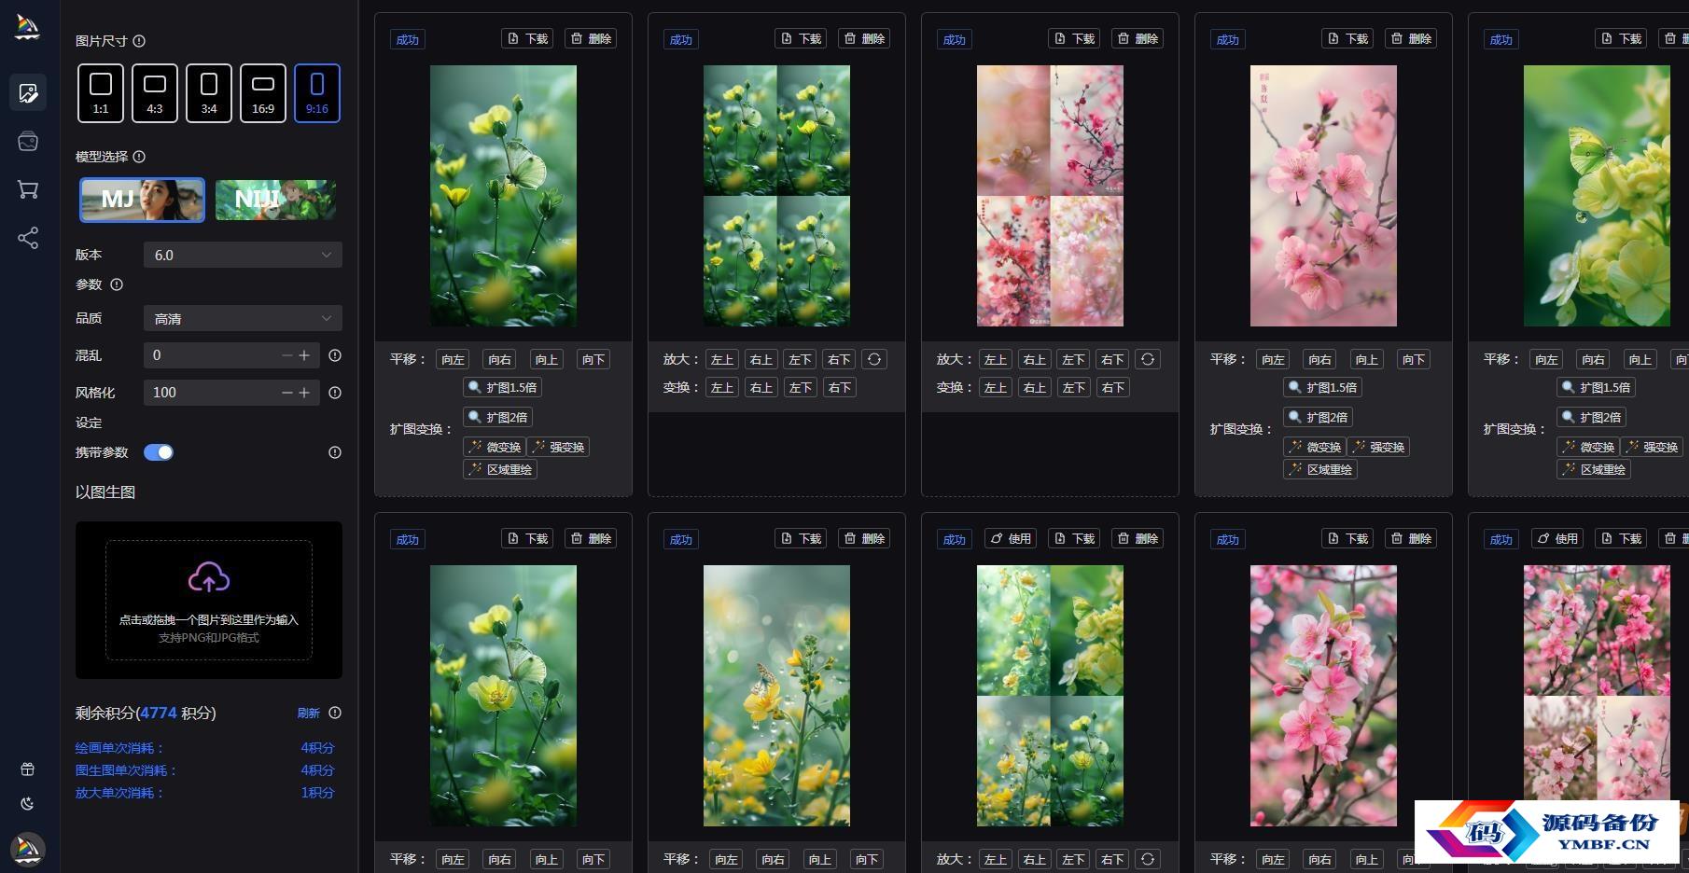Increase the 风格化 value with plus
Image resolution: width=1689 pixels, height=873 pixels.
click(304, 393)
